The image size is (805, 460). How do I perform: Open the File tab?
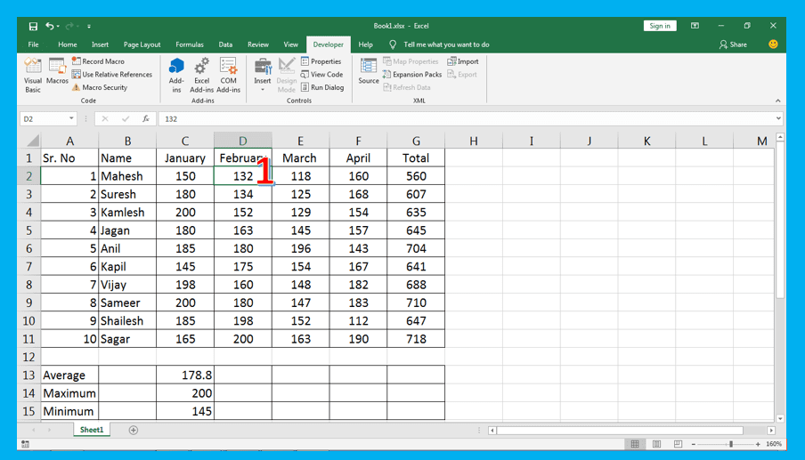[33, 44]
